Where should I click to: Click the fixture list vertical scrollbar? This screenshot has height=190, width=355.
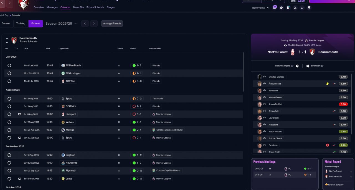tap(244, 72)
